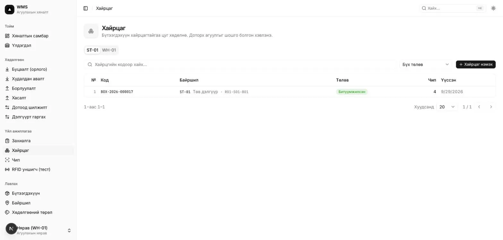Switch the light/dark theme sun icon
The height and width of the screenshot is (240, 503).
[x=493, y=8]
